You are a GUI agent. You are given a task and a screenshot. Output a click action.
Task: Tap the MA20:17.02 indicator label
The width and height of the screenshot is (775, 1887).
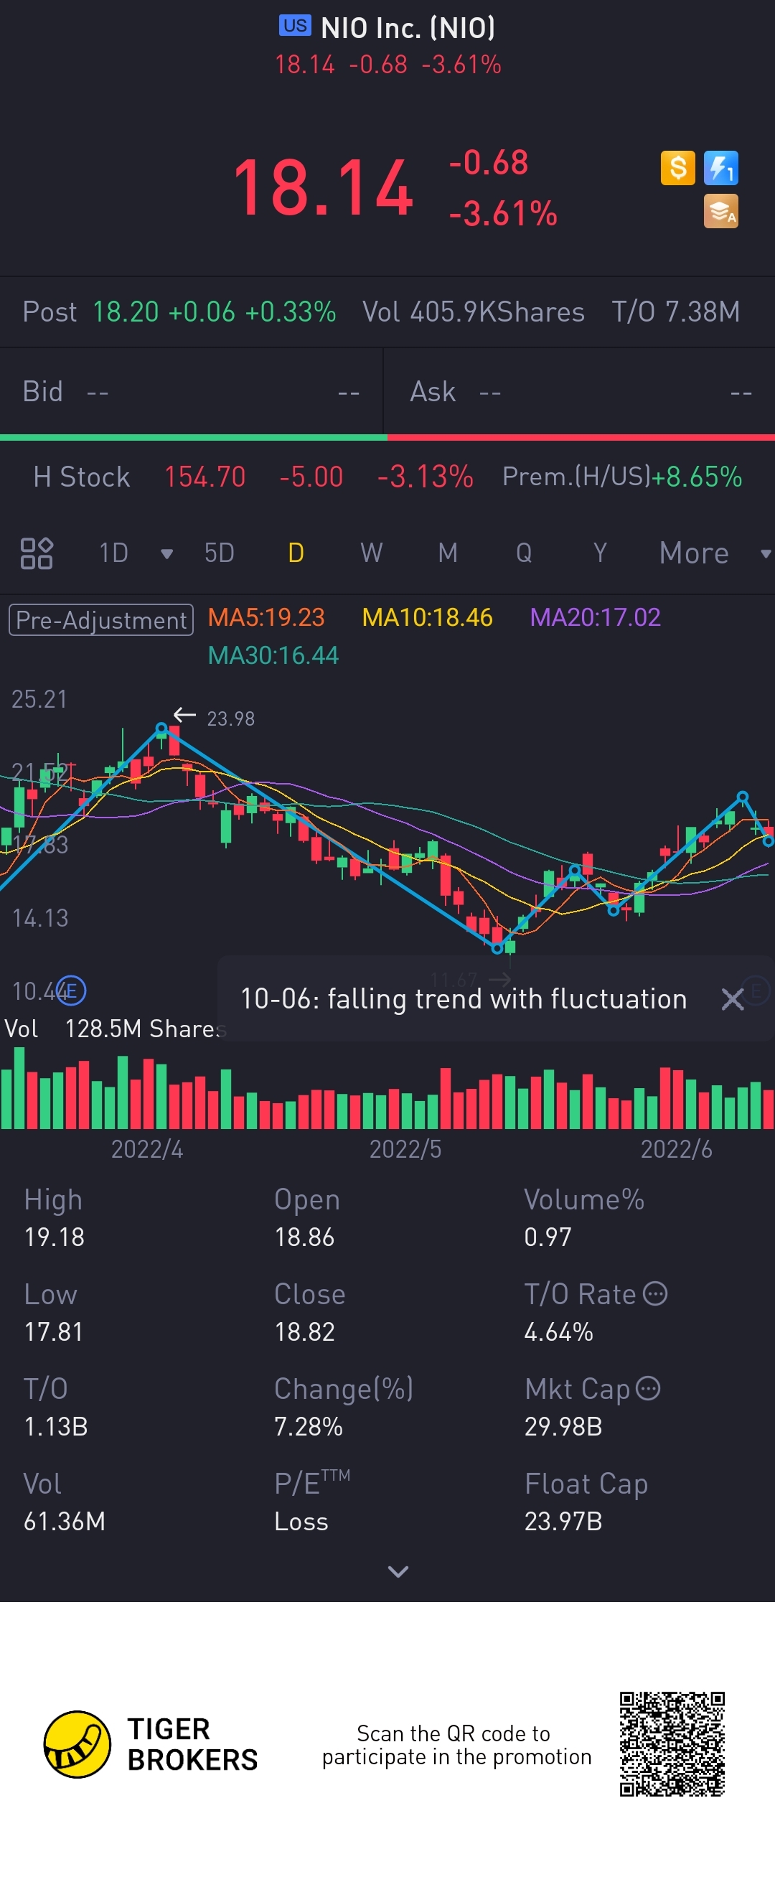(595, 617)
